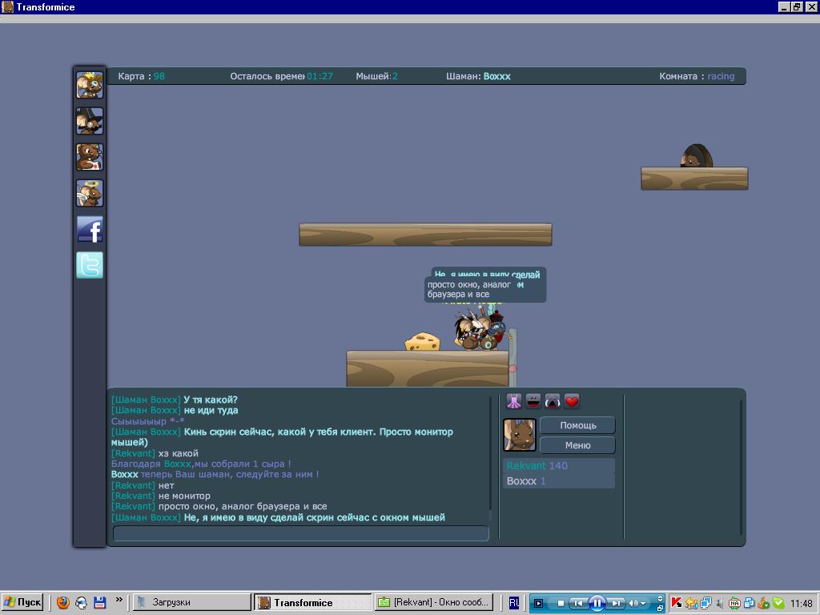Image resolution: width=820 pixels, height=615 pixels.
Task: Click the mouse hole on upper-right platform
Action: click(x=697, y=156)
